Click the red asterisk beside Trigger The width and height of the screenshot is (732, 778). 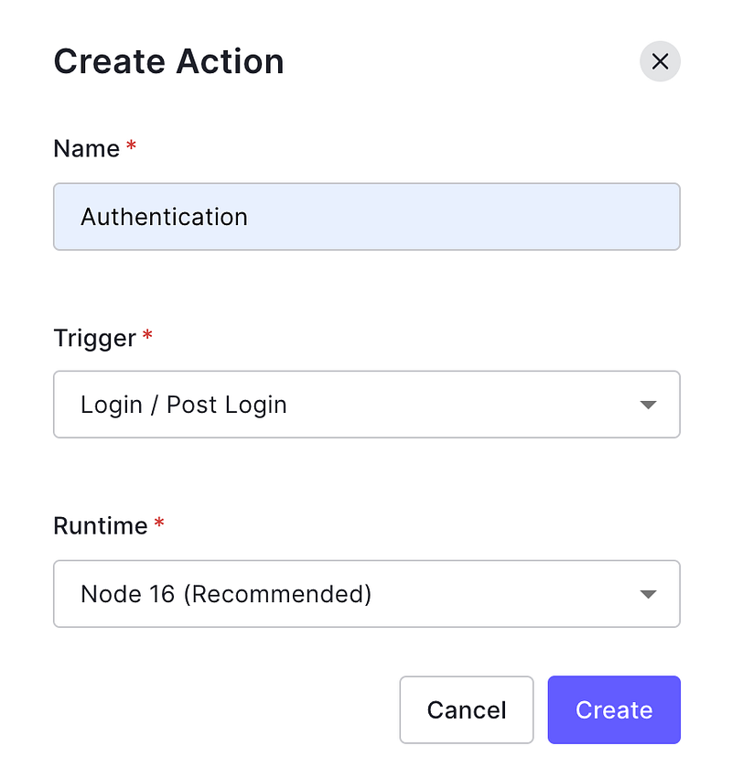147,335
